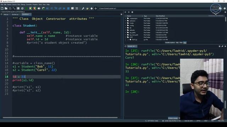The width and height of the screenshot is (227, 127).
Task: Expand the lsp_root_path folder
Action: click(126, 35)
